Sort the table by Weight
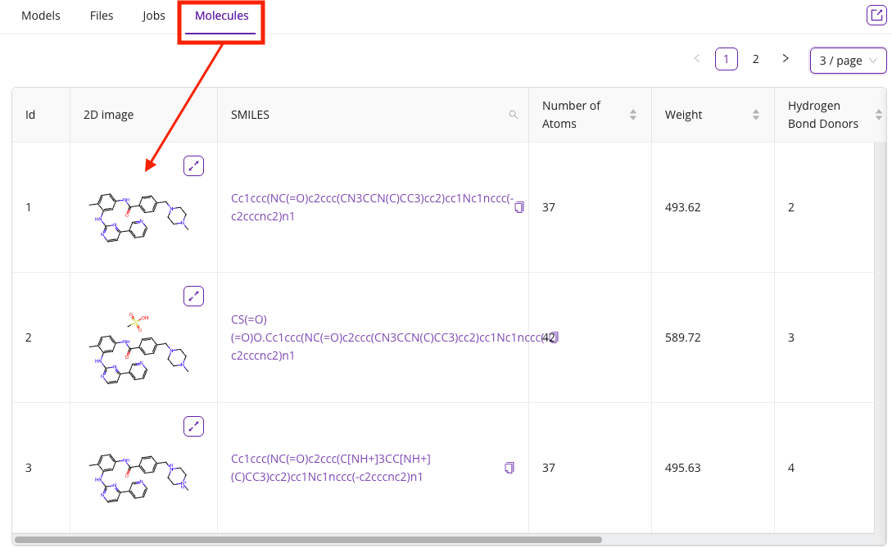 pyautogui.click(x=755, y=115)
